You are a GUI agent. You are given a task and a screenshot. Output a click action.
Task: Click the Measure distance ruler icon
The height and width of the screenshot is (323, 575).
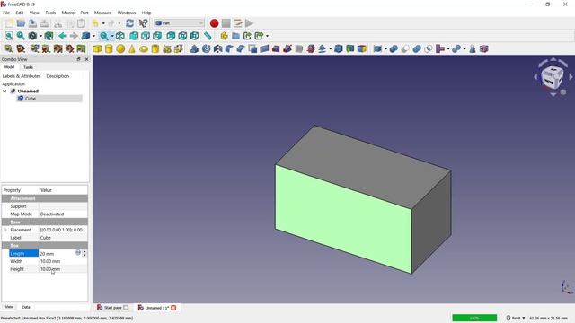pos(208,36)
